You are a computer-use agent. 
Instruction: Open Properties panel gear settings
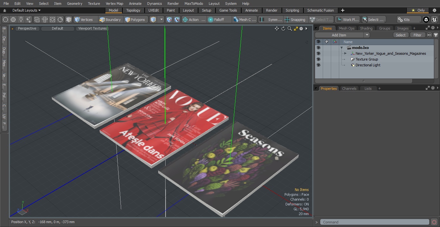click(x=433, y=88)
